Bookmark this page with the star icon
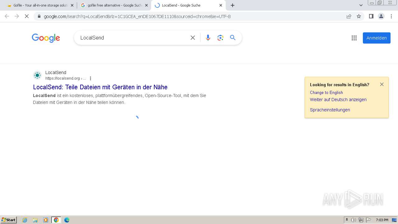 [x=359, y=16]
